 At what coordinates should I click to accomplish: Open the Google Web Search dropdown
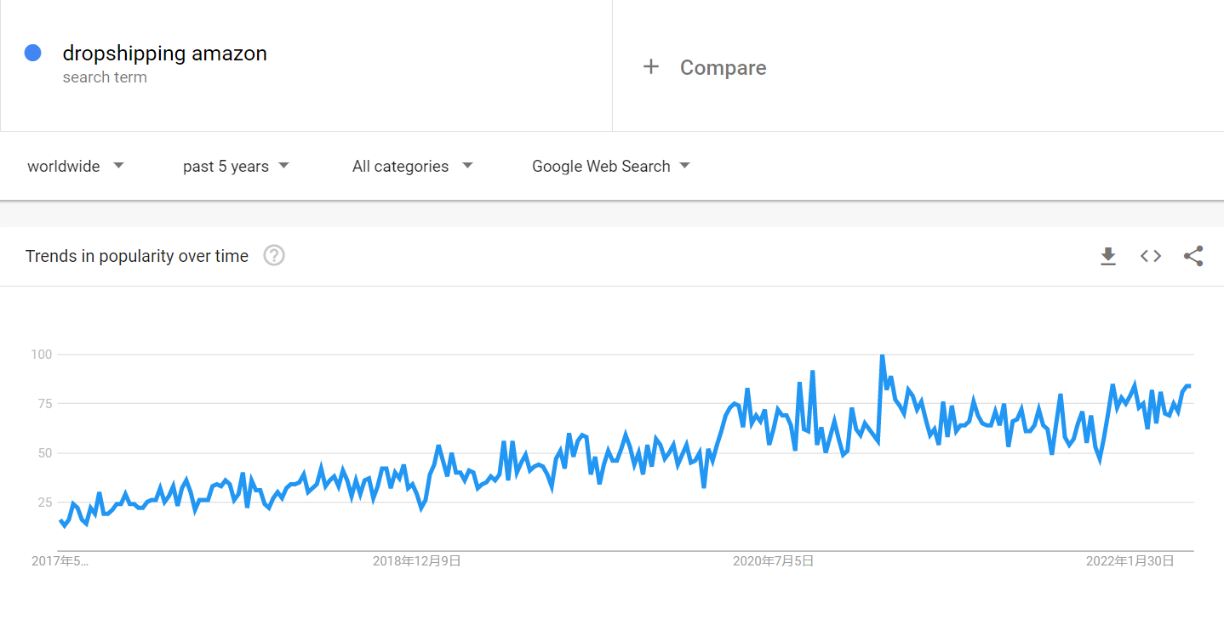click(611, 166)
